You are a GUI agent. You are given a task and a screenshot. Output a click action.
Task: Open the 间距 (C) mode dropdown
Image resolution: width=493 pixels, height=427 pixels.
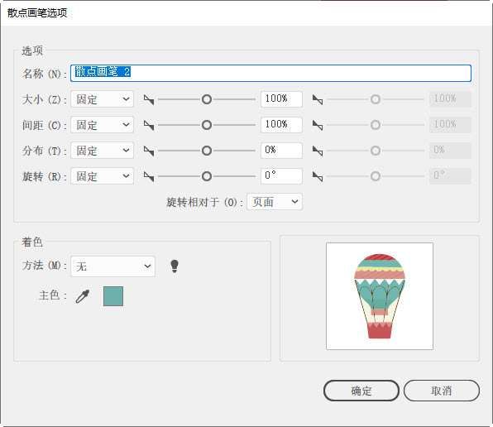(103, 125)
